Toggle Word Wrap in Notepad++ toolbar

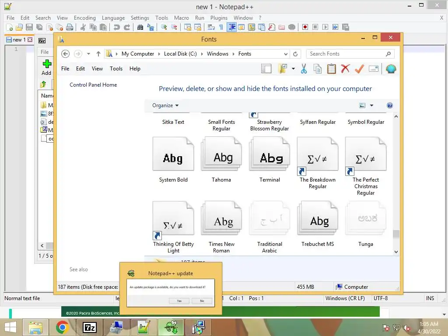pos(211,27)
